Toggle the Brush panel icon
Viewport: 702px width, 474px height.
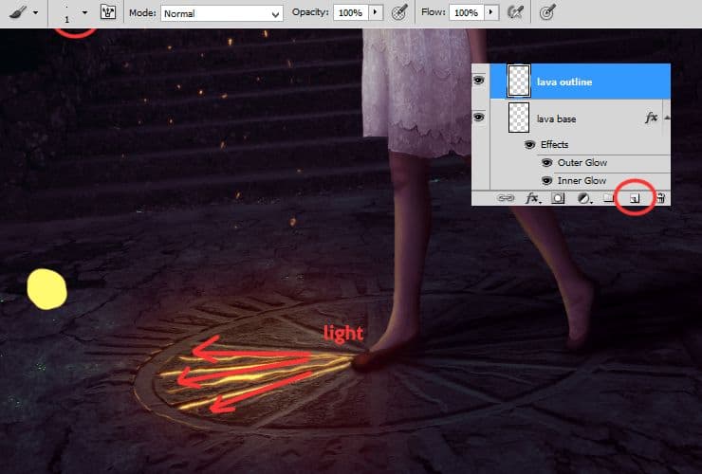tap(108, 13)
